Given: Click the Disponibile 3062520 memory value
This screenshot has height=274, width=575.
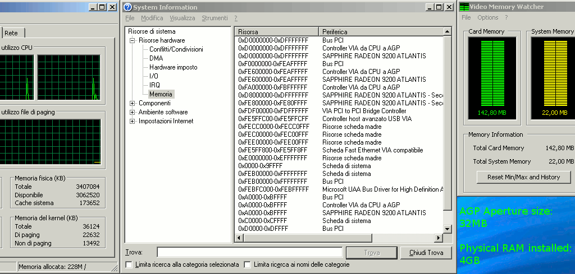Looking at the screenshot, I should [x=88, y=195].
